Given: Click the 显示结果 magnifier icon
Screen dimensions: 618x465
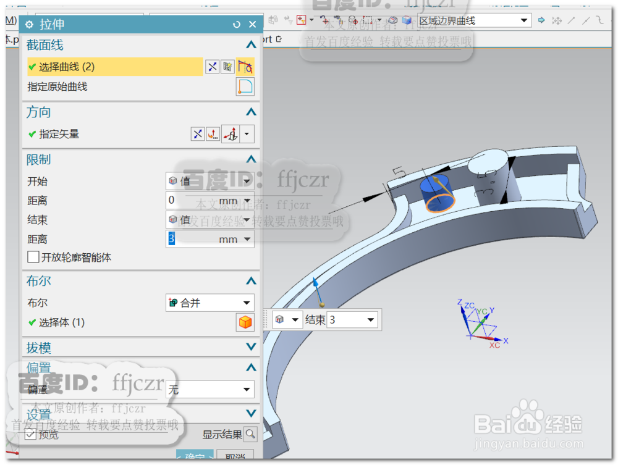Looking at the screenshot, I should (250, 434).
